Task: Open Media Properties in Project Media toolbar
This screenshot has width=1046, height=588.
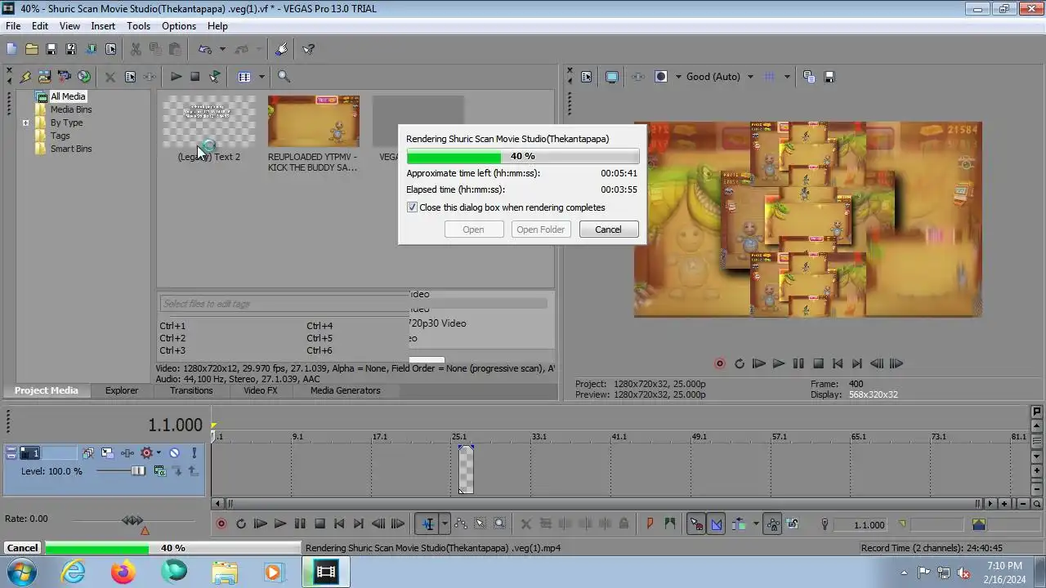Action: 130,77
